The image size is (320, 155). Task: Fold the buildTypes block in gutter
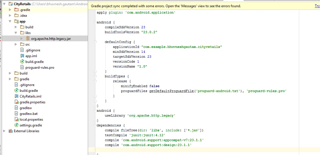click(x=95, y=76)
